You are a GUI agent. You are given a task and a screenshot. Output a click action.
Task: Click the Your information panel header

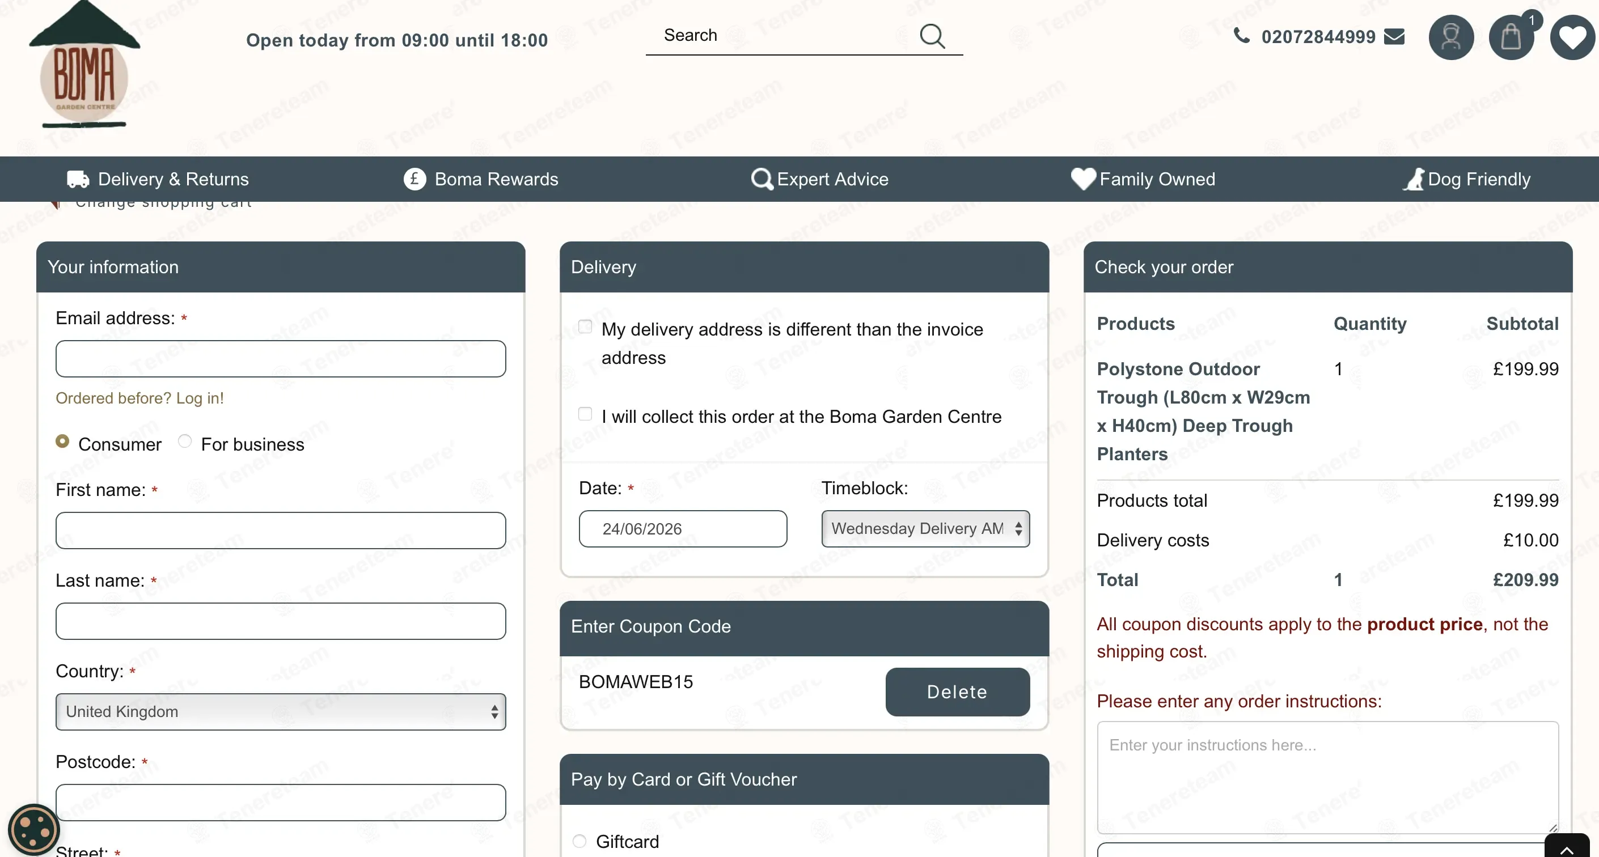pos(281,267)
